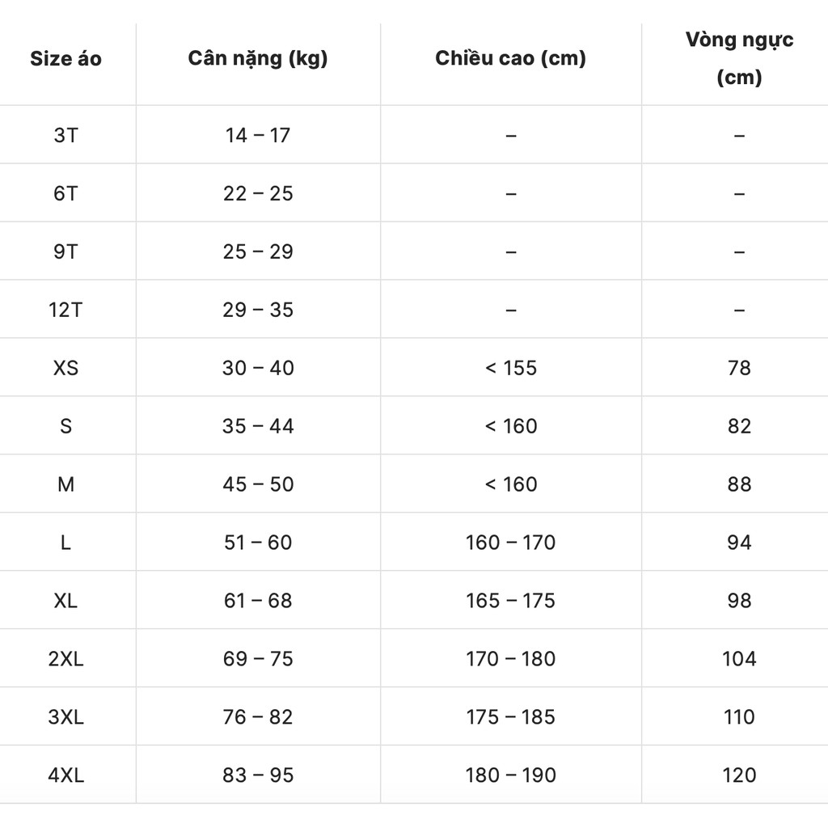Click the '25 – 29' weight value
Image resolution: width=828 pixels, height=828 pixels.
click(258, 251)
